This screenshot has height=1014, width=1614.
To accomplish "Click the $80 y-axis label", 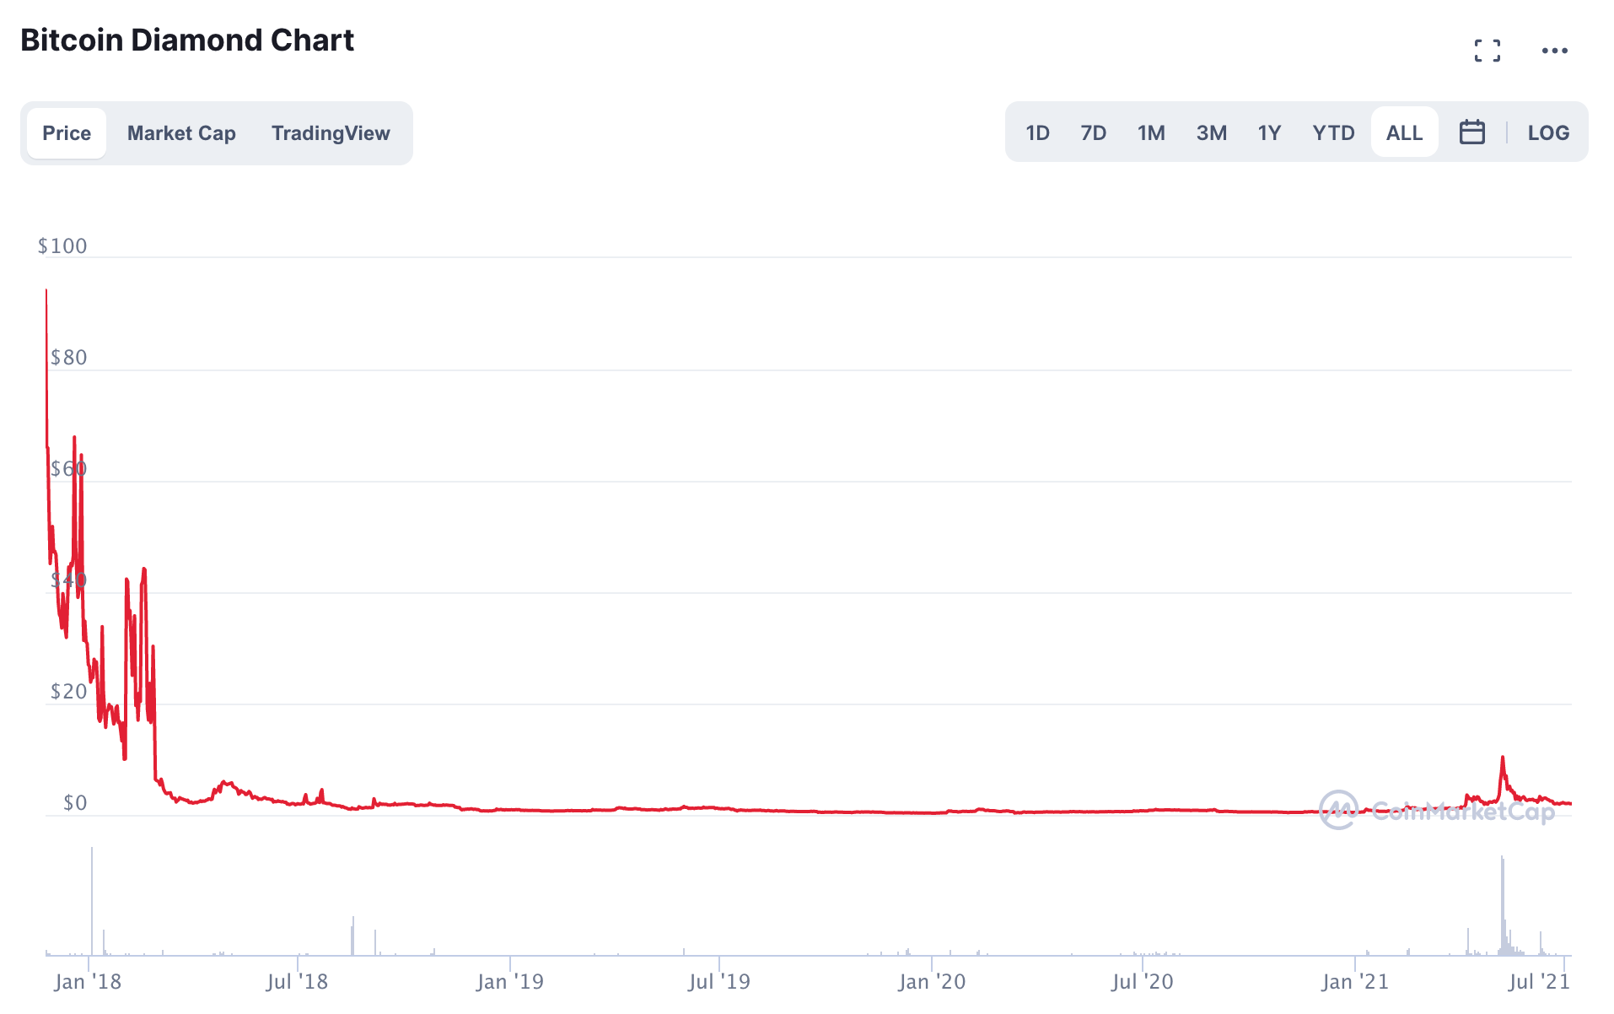I will click(x=68, y=358).
